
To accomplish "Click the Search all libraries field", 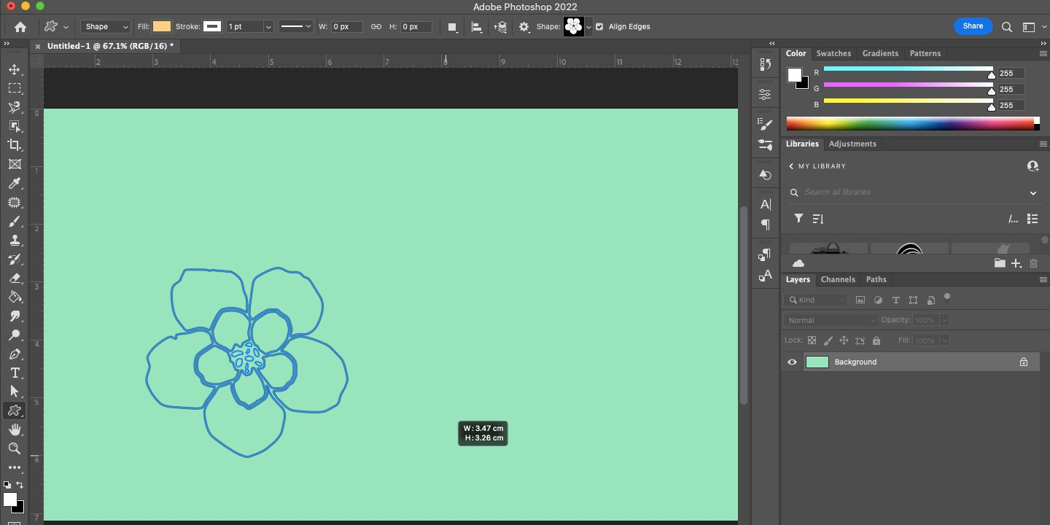I will [x=911, y=192].
